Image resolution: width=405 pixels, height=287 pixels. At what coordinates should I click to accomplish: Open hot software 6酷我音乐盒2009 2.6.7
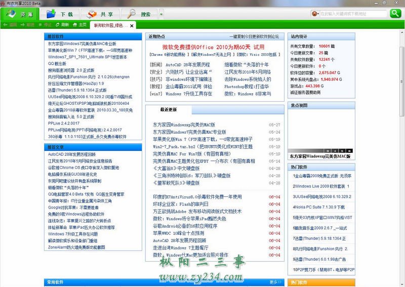pyautogui.click(x=320, y=228)
